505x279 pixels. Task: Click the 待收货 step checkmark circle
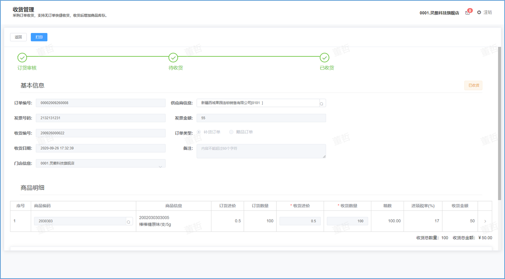pyautogui.click(x=173, y=58)
